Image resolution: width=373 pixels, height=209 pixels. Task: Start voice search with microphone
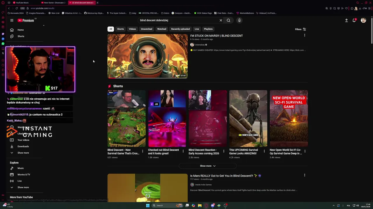click(x=239, y=20)
